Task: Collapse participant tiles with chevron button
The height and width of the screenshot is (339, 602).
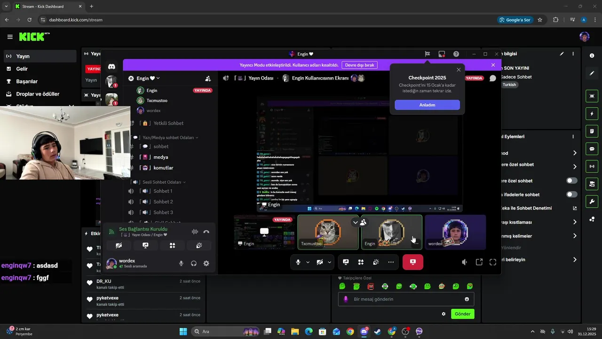Action: tap(355, 222)
